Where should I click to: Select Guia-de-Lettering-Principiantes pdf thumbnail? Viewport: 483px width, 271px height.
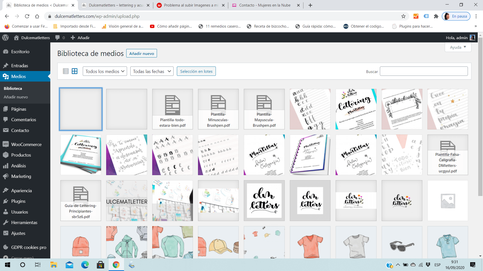tap(81, 201)
